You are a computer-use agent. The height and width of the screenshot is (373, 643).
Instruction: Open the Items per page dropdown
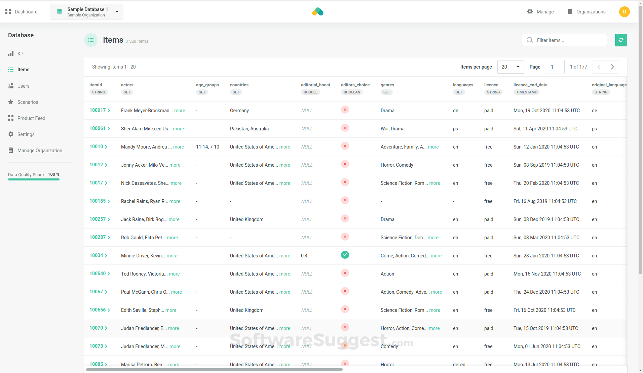click(510, 67)
